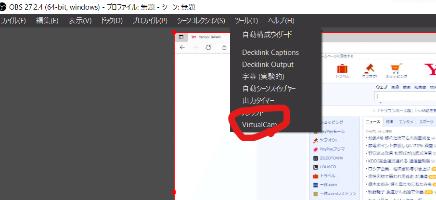Switch to the エンタメ news tab
This screenshot has height=200, width=436.
[x=406, y=122]
